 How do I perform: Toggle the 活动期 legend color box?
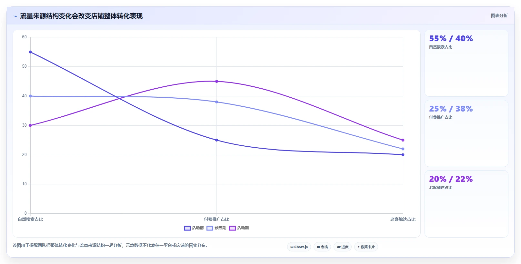coord(232,228)
